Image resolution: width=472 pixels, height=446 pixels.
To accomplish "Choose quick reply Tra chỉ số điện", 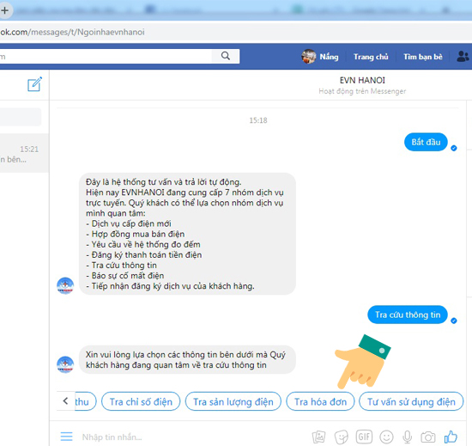I will pyautogui.click(x=141, y=401).
